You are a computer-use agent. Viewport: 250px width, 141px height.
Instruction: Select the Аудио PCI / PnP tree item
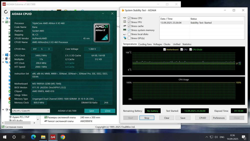[21, 117]
